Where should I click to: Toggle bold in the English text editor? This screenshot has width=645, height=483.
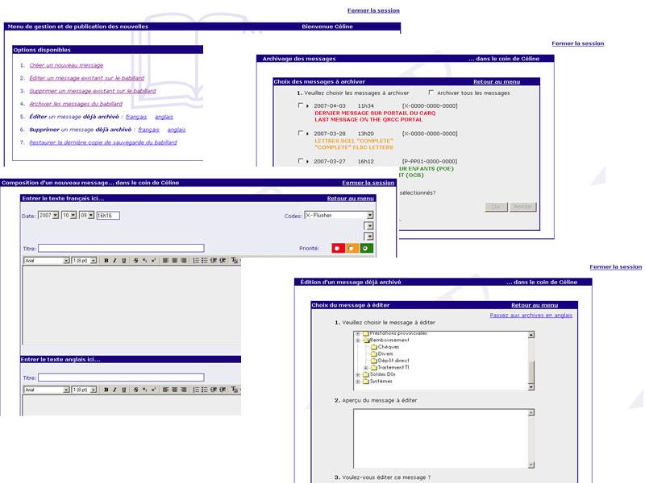point(106,390)
